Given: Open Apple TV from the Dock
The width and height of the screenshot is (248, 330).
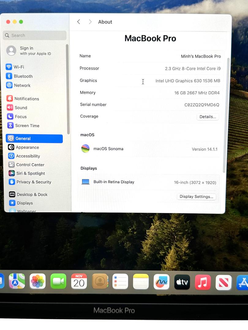Looking at the screenshot, I should click(x=182, y=282).
